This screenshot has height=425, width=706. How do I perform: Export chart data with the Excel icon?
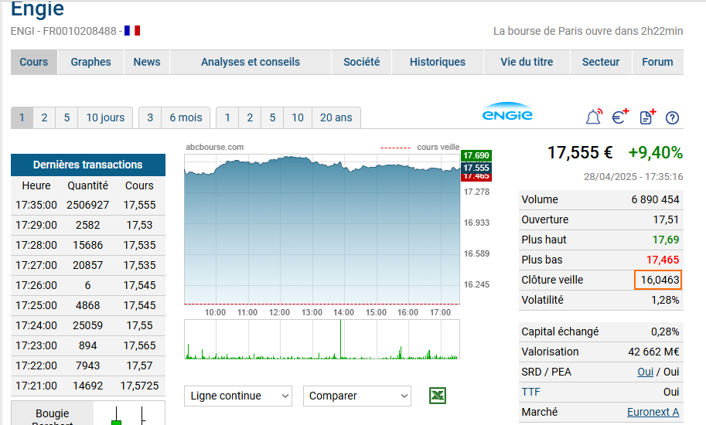point(438,396)
